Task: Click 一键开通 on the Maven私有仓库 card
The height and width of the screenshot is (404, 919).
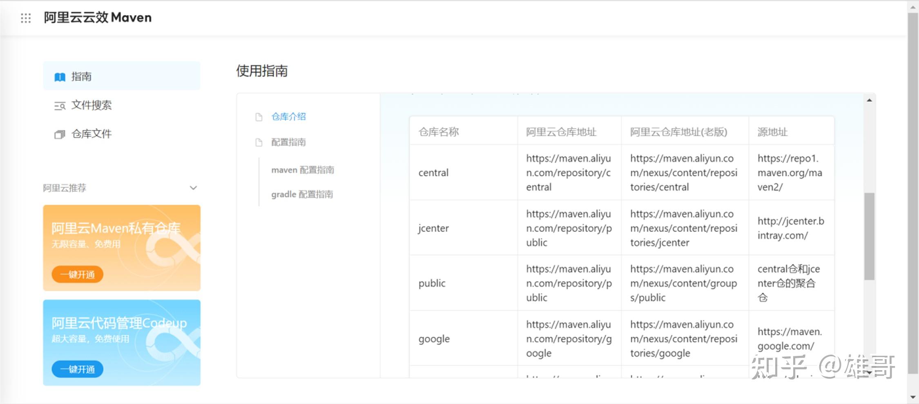Action: (x=77, y=274)
